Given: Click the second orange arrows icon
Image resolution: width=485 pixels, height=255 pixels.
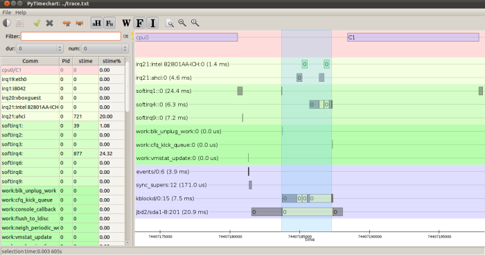Looking at the screenshot, I should [x=80, y=23].
